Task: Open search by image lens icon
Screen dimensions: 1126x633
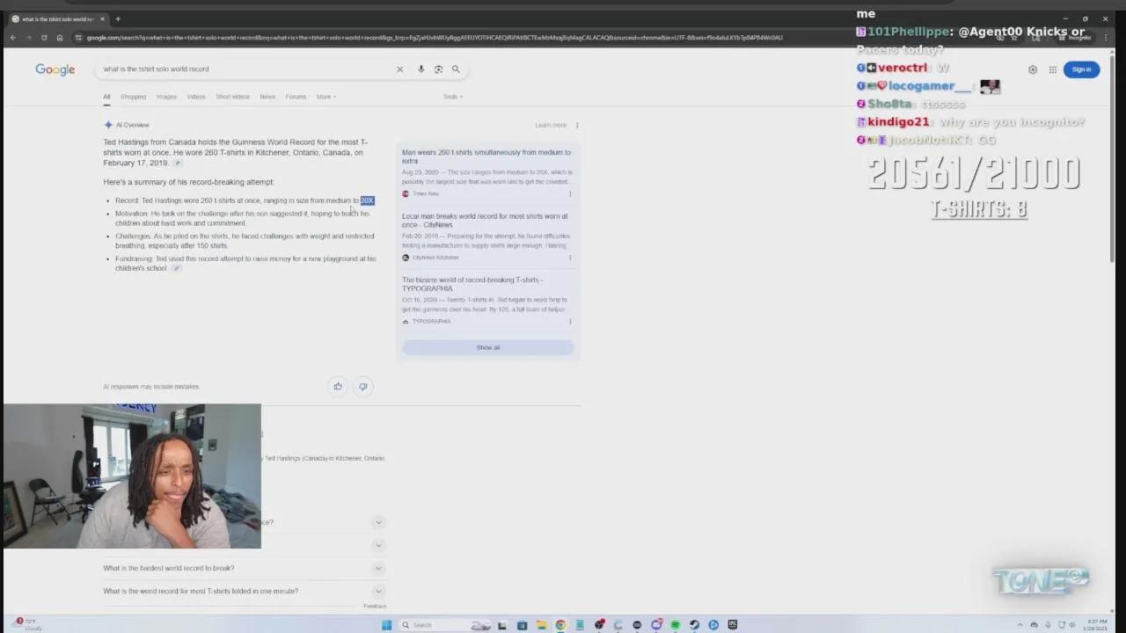Action: point(438,69)
